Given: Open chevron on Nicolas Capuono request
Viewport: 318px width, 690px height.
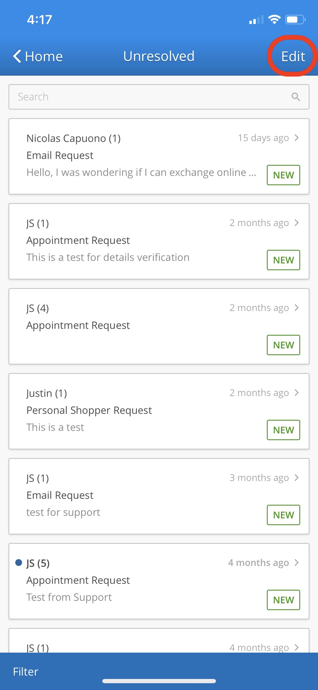Looking at the screenshot, I should (x=297, y=138).
